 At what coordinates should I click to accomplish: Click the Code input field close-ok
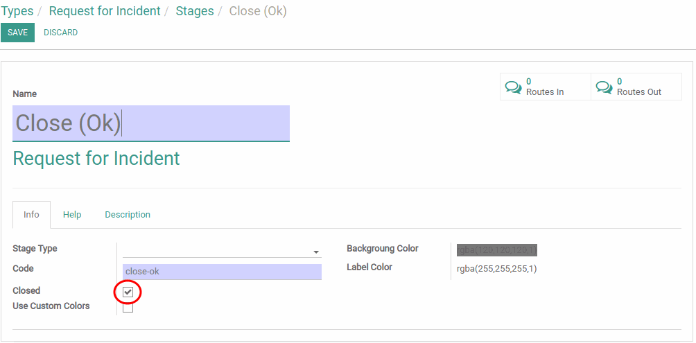click(x=222, y=272)
